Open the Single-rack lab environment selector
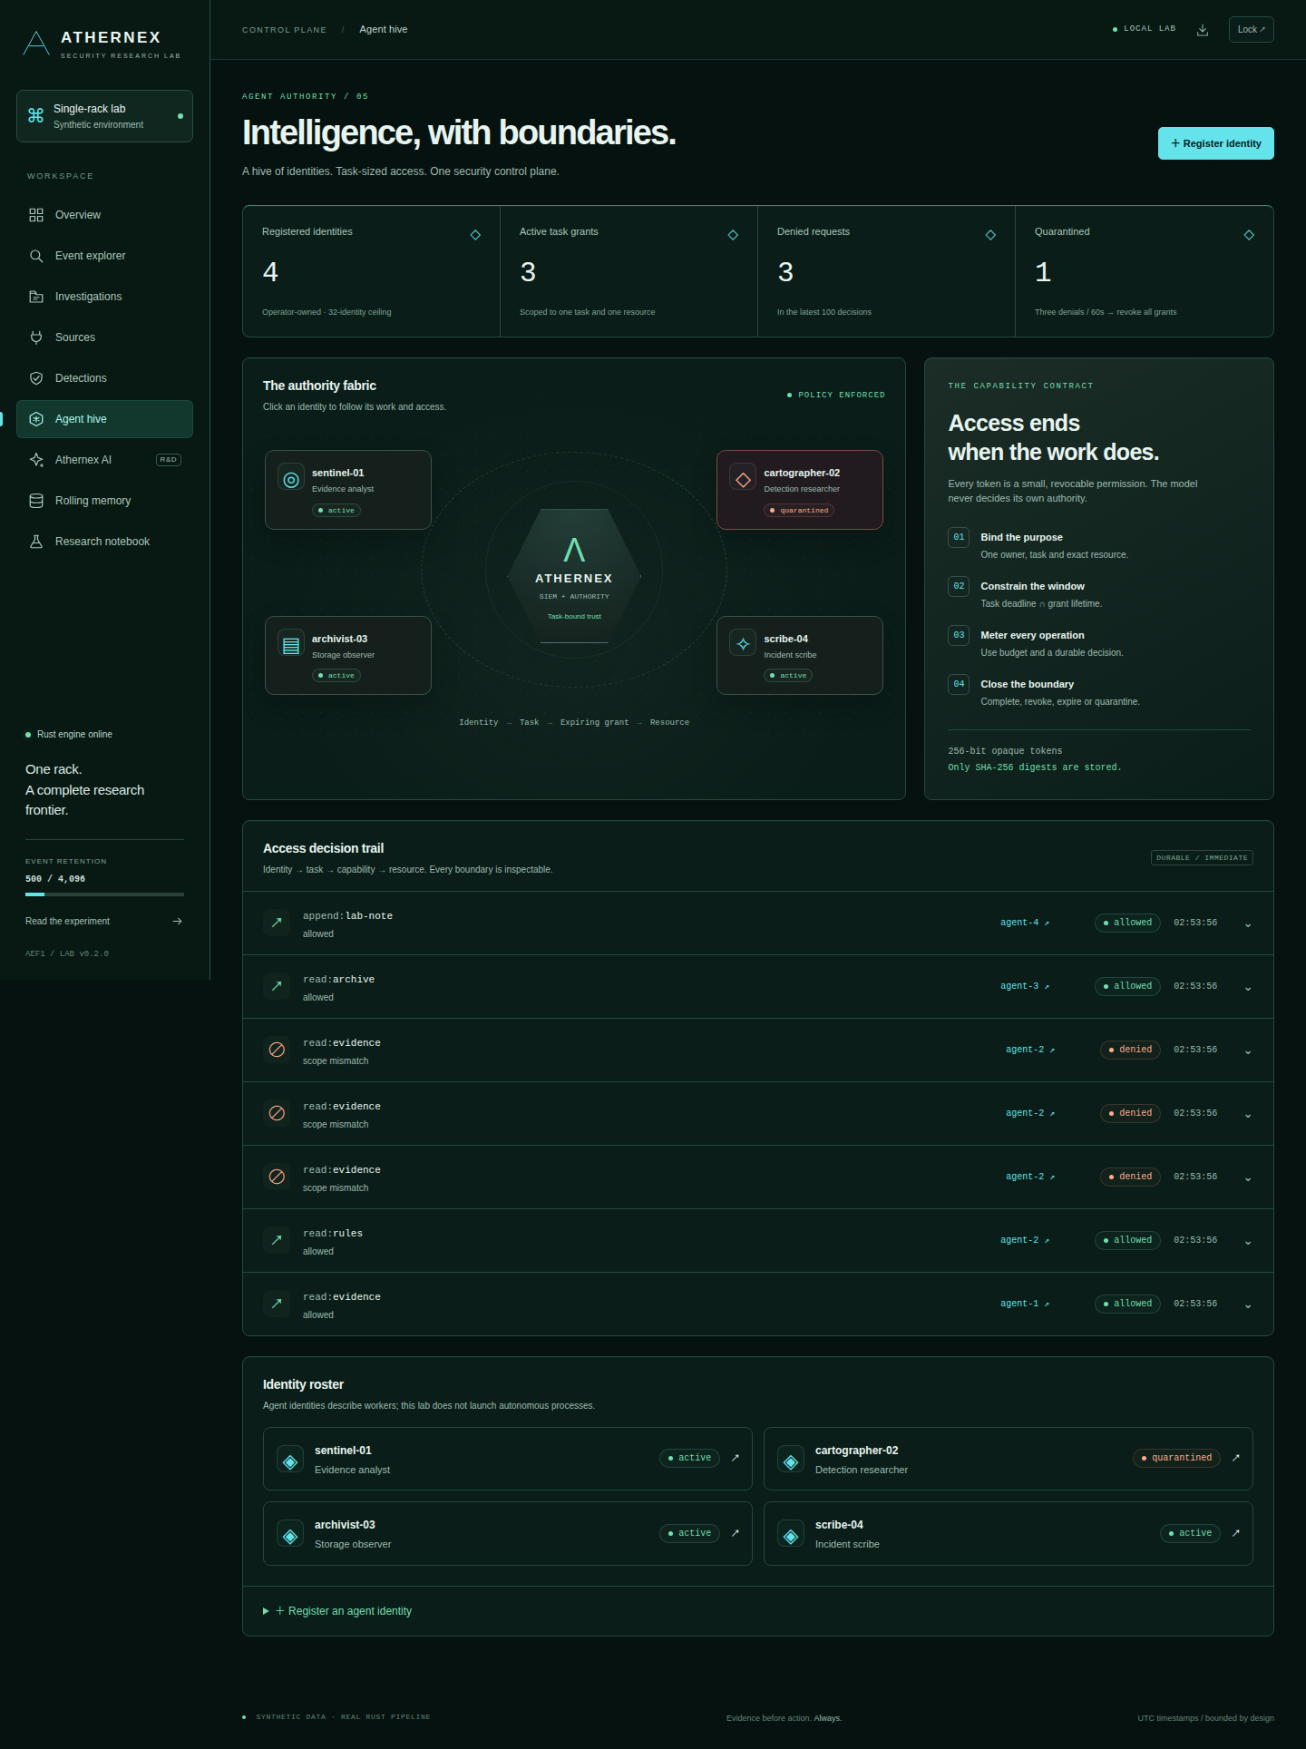The height and width of the screenshot is (1749, 1306). click(x=104, y=116)
